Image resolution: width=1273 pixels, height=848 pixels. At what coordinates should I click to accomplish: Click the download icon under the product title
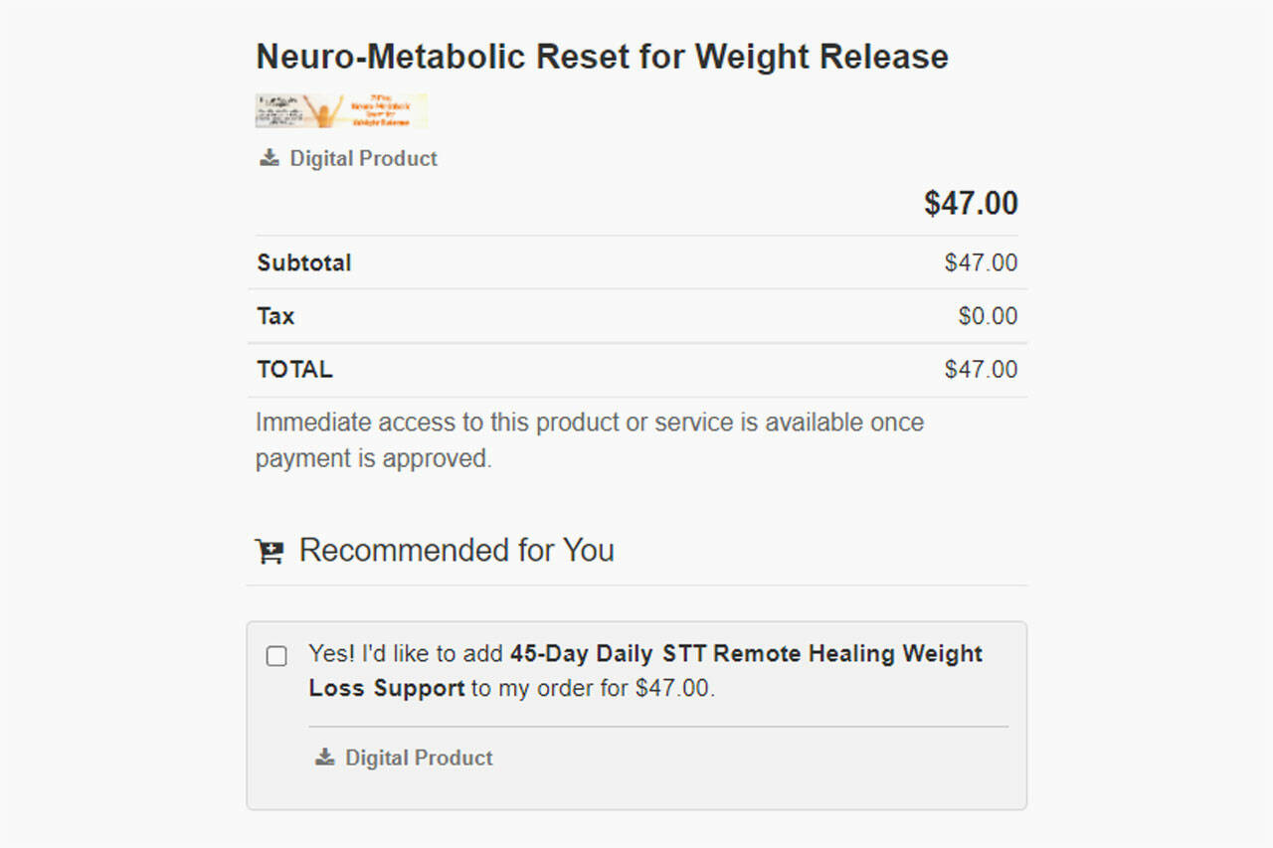(269, 158)
